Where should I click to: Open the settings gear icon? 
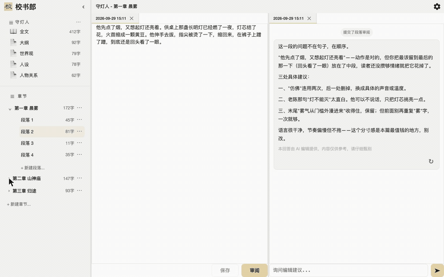pyautogui.click(x=437, y=6)
